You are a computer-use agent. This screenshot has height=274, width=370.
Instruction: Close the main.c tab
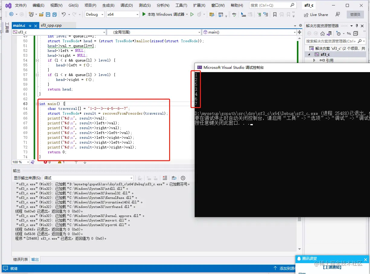point(36,26)
